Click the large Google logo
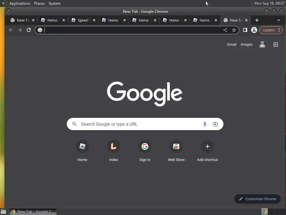 [145, 94]
